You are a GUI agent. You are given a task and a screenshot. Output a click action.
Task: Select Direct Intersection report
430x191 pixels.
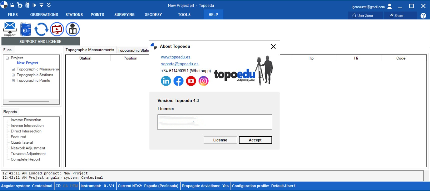coord(26,131)
